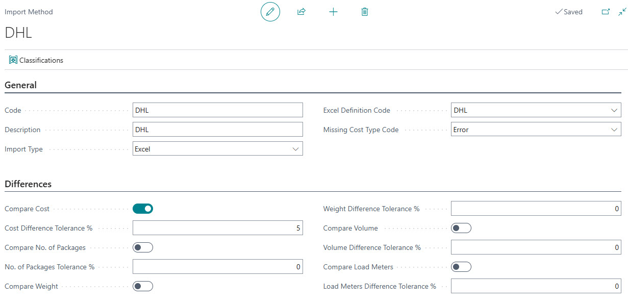Expand the Excel Definition Code dropdown

point(614,110)
